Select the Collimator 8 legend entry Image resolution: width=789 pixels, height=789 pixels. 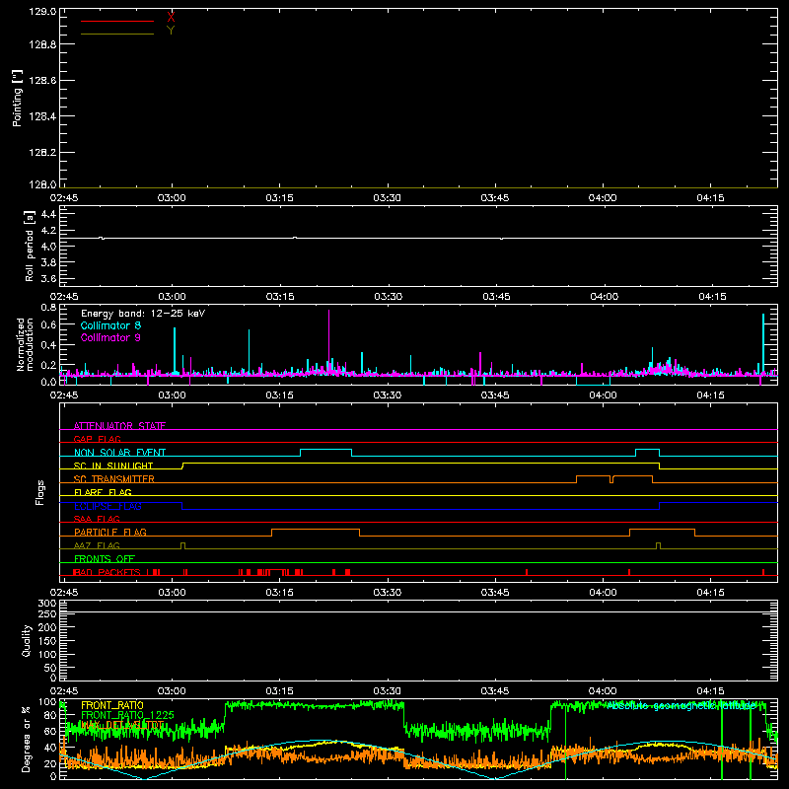pyautogui.click(x=110, y=325)
